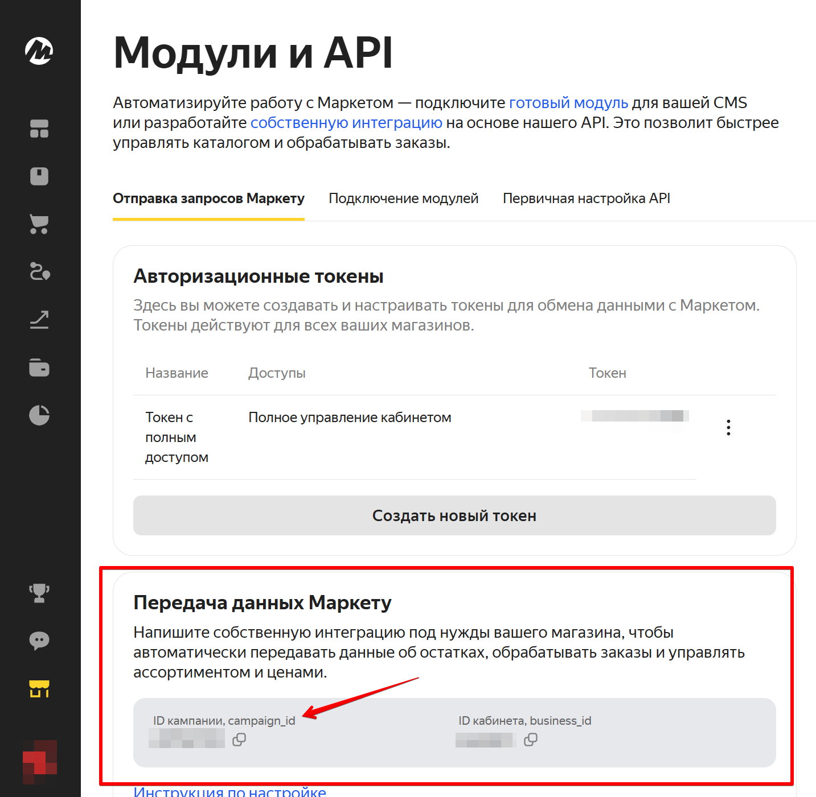Screen dimensions: 816x797
Task: Follow the собственную интеграцию link
Action: tap(346, 123)
